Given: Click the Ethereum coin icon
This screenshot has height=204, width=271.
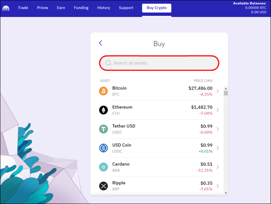Looking at the screenshot, I should click(103, 110).
